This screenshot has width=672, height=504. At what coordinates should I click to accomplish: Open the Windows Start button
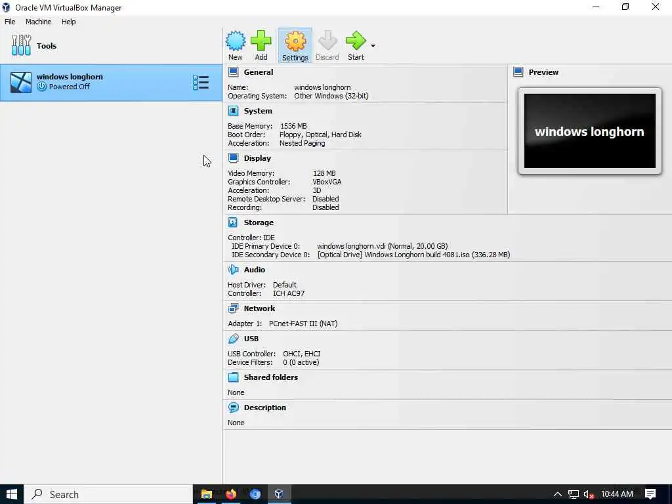[12, 494]
